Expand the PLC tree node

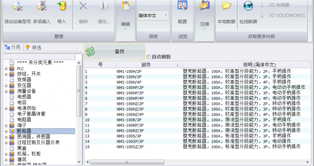[6, 69]
